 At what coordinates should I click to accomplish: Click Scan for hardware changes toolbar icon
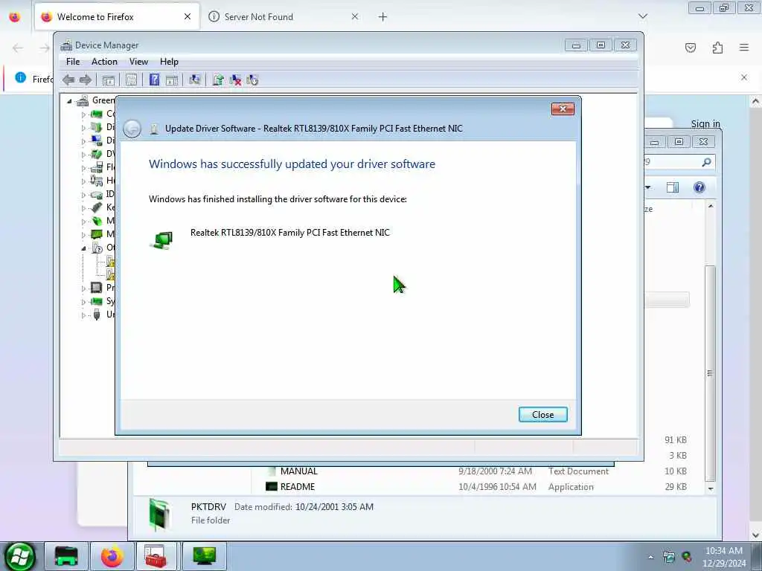pos(194,80)
